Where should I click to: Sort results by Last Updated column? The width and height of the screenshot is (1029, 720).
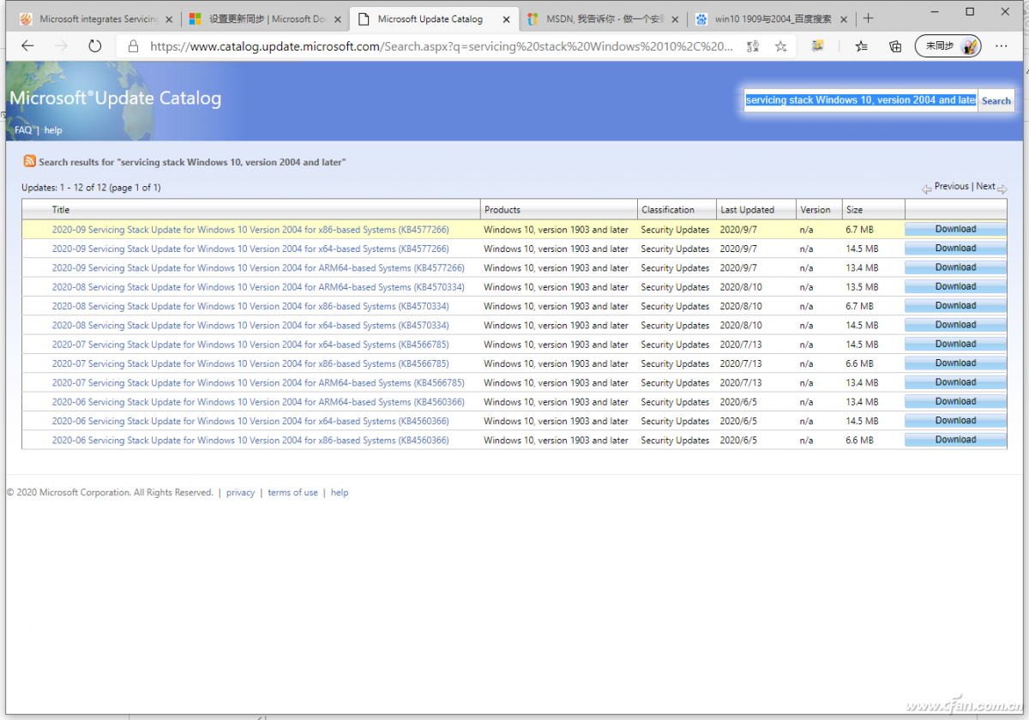click(x=747, y=210)
